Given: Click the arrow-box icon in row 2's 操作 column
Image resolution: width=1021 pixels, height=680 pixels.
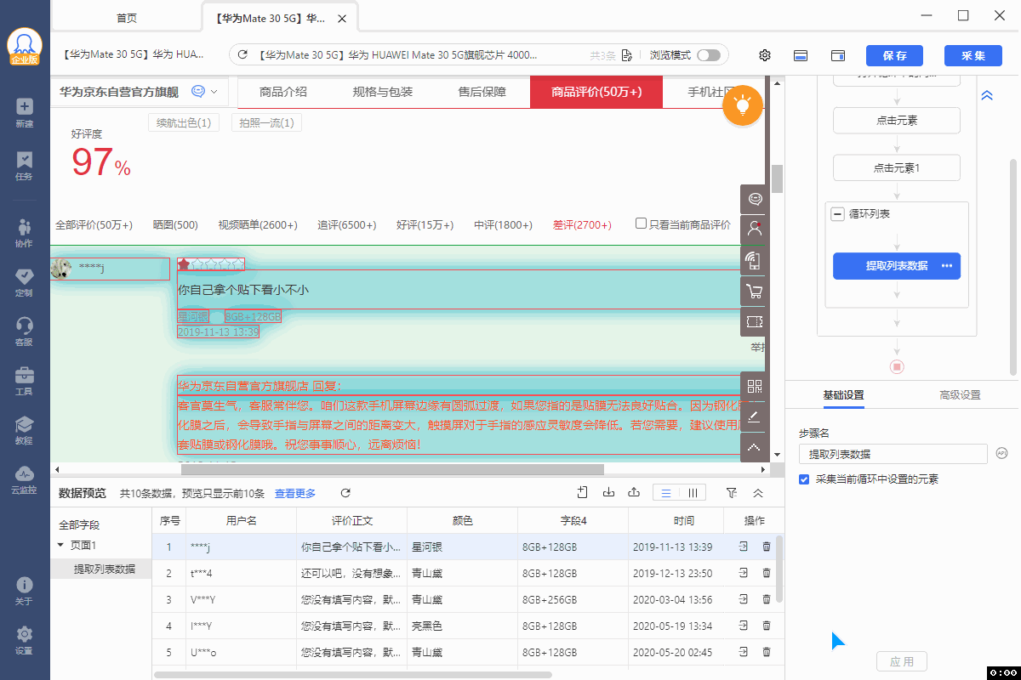Looking at the screenshot, I should point(743,573).
